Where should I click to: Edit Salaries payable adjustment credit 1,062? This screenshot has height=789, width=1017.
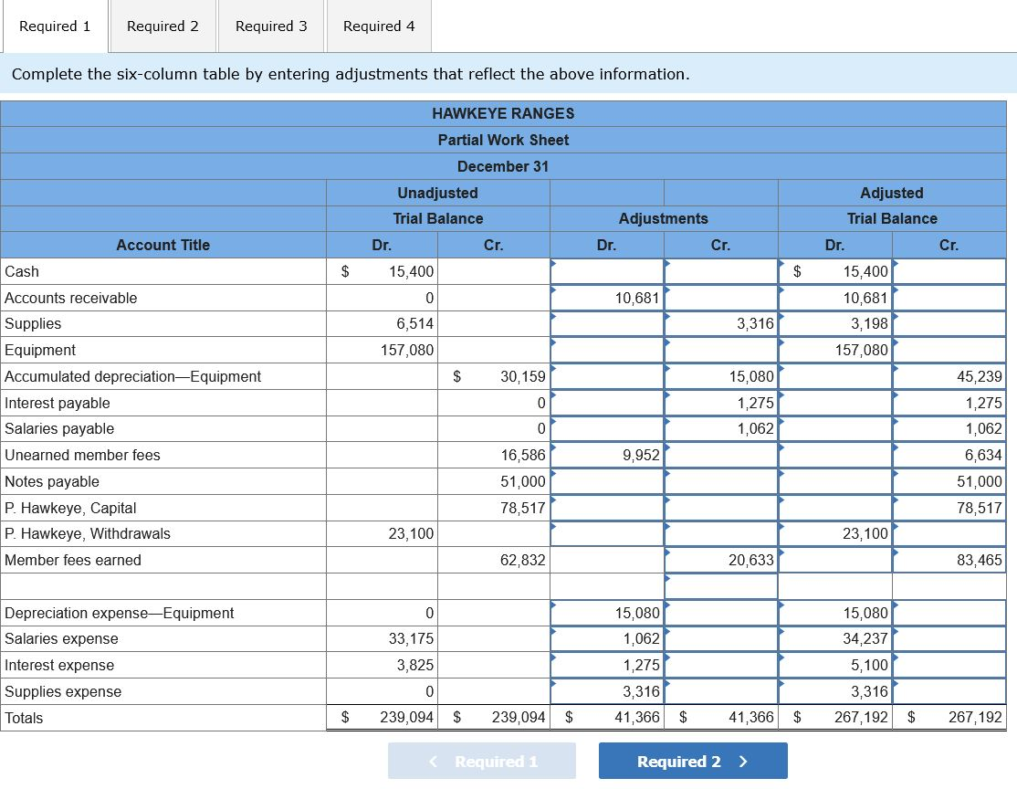(721, 429)
